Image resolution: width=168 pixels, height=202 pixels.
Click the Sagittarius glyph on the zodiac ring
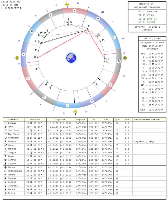75,11
